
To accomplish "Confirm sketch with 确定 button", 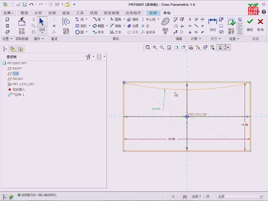I will [250, 25].
